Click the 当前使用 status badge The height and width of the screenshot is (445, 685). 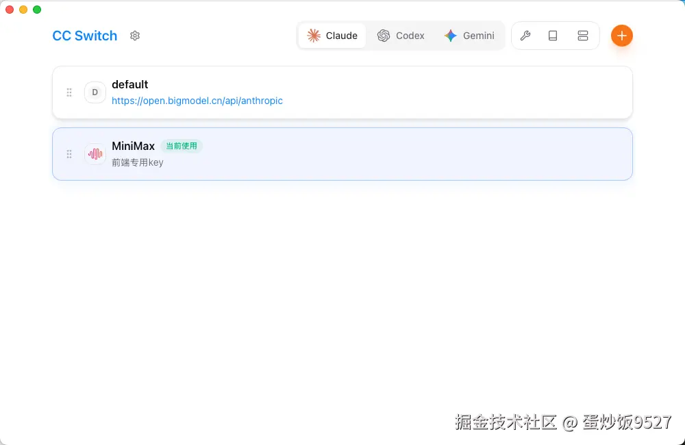(182, 146)
